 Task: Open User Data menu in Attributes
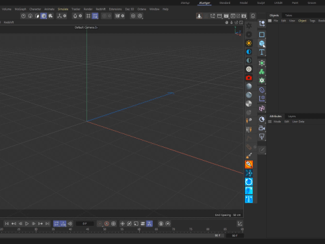coord(298,122)
